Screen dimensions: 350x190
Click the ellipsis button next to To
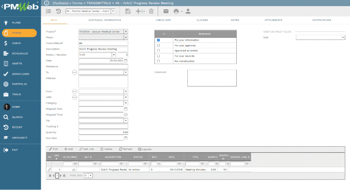(75, 72)
